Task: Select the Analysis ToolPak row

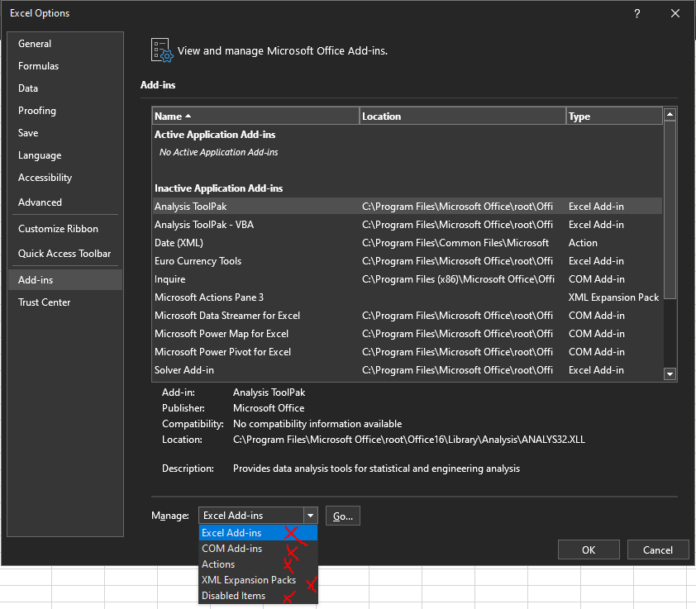Action: pyautogui.click(x=407, y=207)
